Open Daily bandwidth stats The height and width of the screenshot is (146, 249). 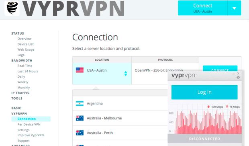click(x=21, y=76)
